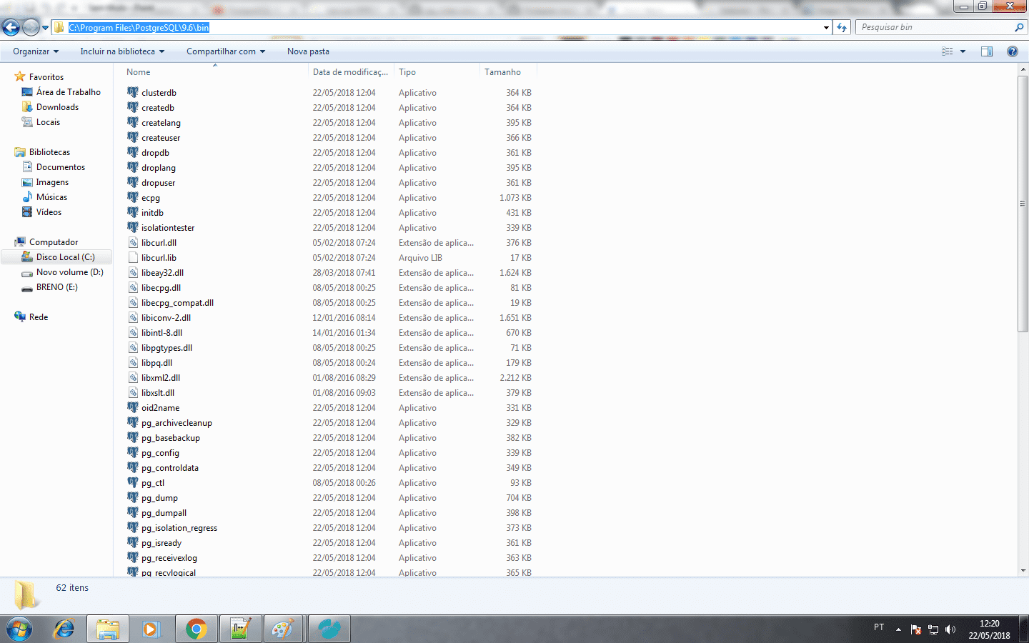Sort by Data de modificação column
This screenshot has width=1029, height=643.
tap(350, 72)
